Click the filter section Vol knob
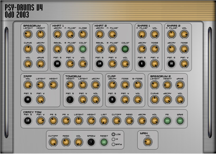Image resolution: width=216 pixels, height=154 pixels. click(79, 142)
